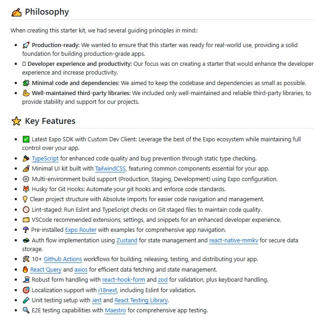The height and width of the screenshot is (321, 326).
Task: Follow the Expo Router link
Action: pyautogui.click(x=81, y=230)
